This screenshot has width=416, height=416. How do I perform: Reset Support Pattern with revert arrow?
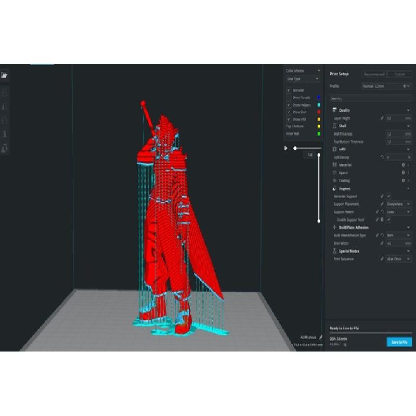[382, 212]
